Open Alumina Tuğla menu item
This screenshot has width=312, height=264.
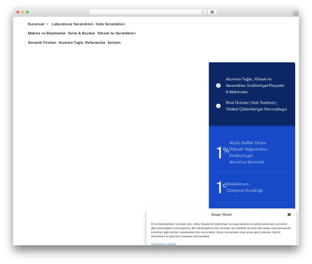point(71,42)
